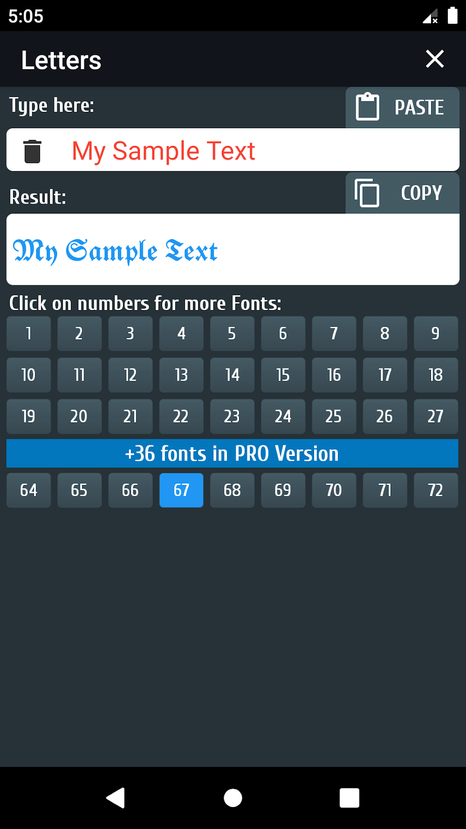Tap the +36 fonts in PRO Version banner

pos(232,453)
